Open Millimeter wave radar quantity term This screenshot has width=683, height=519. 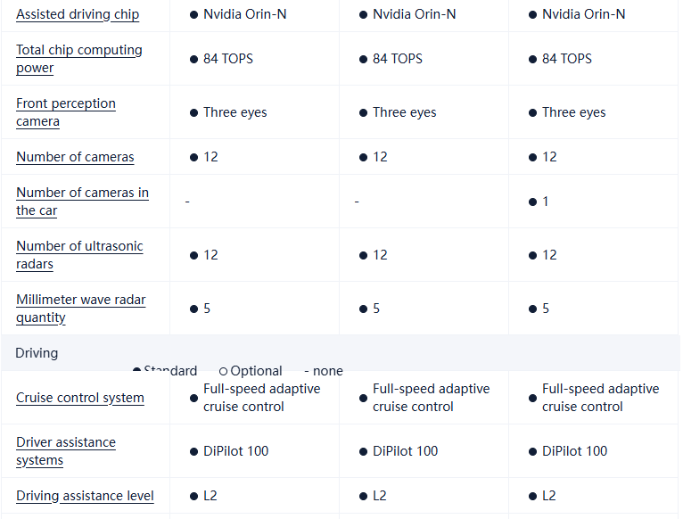pyautogui.click(x=80, y=309)
